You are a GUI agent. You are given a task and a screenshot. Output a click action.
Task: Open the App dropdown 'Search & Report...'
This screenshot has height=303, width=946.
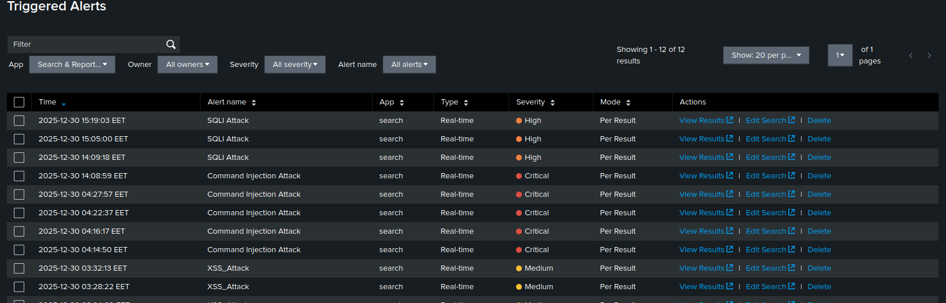click(72, 65)
